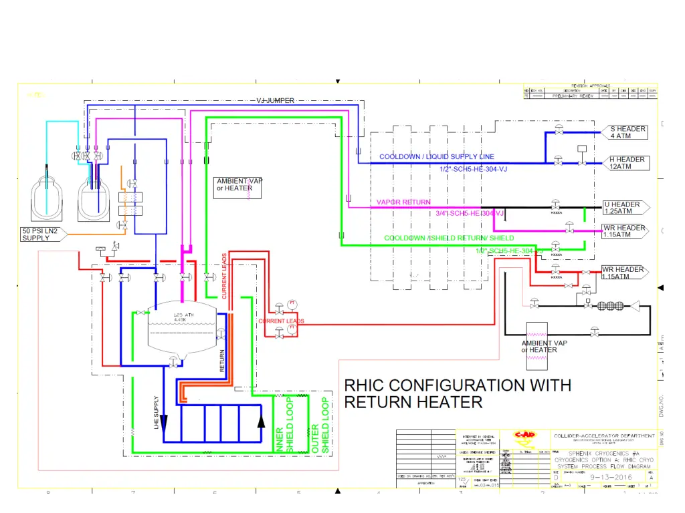
Task: Click the LHE SUPPLY label
Action: pos(157,413)
